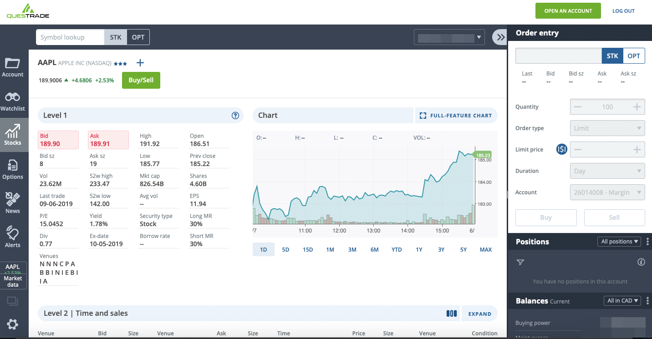The width and height of the screenshot is (652, 339).
Task: Open the Watchlist binoculars icon
Action: click(13, 97)
